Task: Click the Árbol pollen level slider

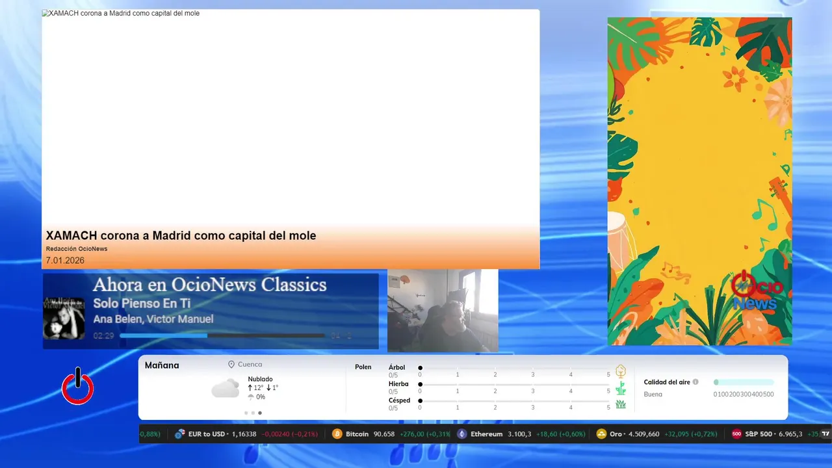Action: click(x=514, y=368)
